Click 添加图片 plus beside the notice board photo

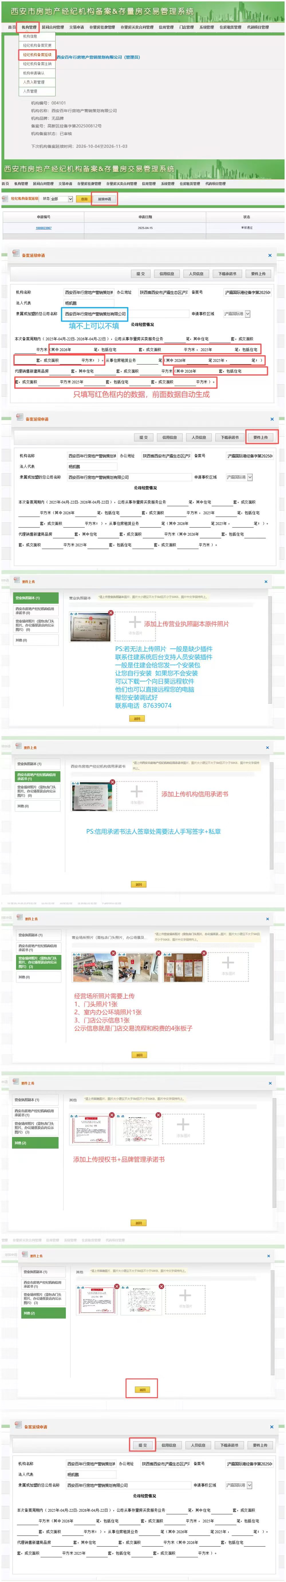point(228,967)
